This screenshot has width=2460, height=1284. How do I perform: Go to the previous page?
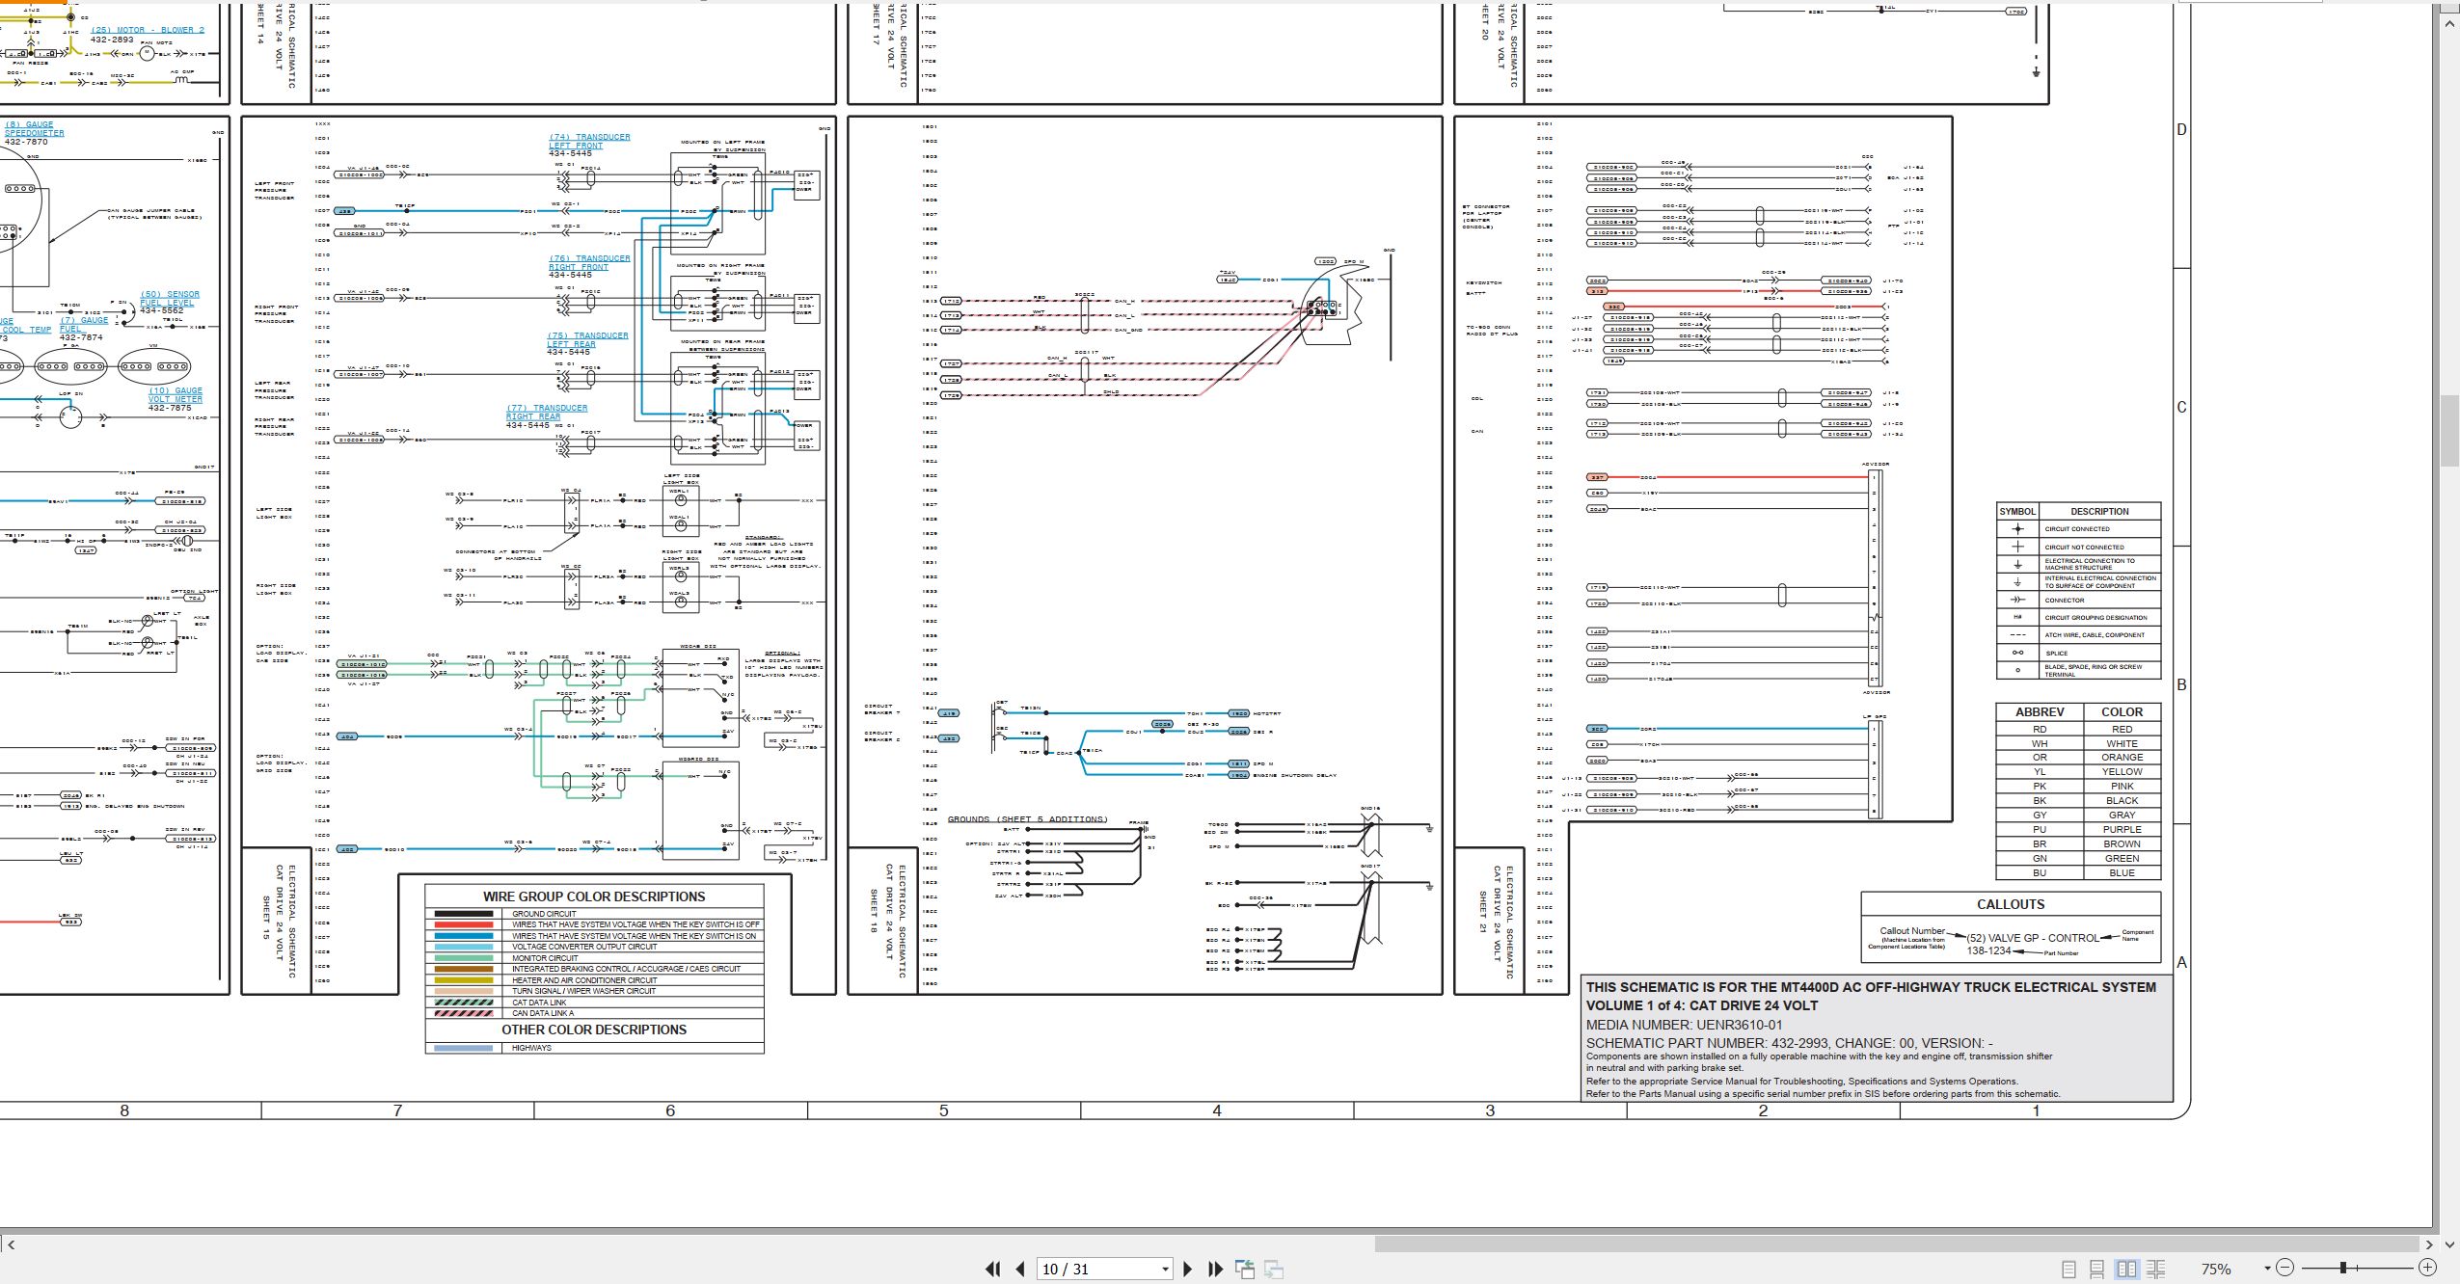1020,1269
